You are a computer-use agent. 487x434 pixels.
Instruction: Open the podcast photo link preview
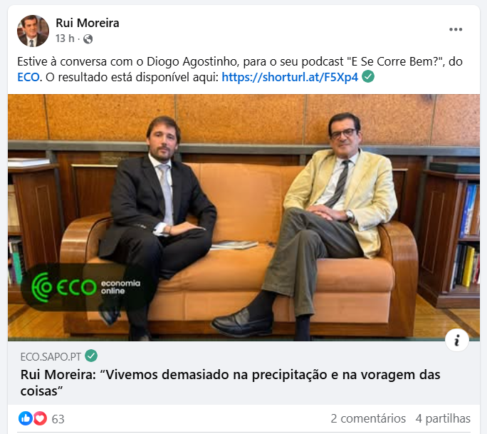click(243, 217)
